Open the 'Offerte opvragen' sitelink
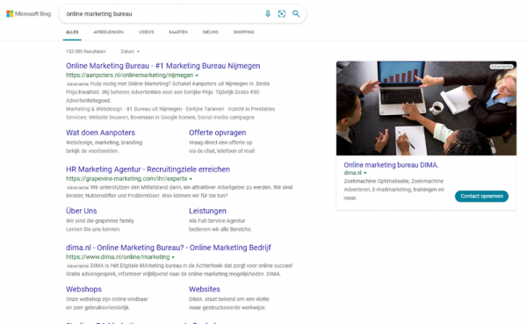527x324 pixels. (x=218, y=133)
